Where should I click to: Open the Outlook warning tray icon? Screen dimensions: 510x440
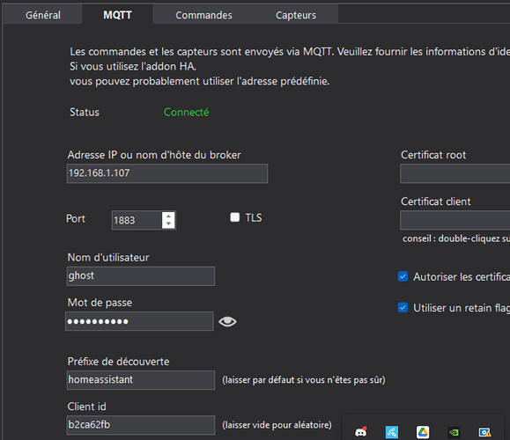click(484, 432)
